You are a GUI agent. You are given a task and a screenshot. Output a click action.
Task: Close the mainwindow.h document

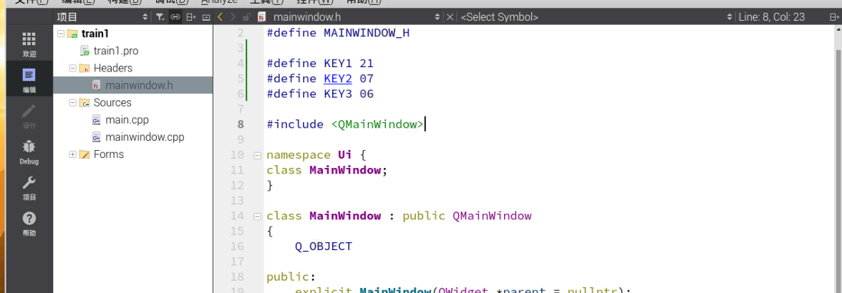(x=450, y=17)
